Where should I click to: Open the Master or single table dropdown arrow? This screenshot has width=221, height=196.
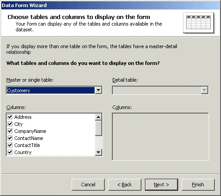click(x=99, y=90)
